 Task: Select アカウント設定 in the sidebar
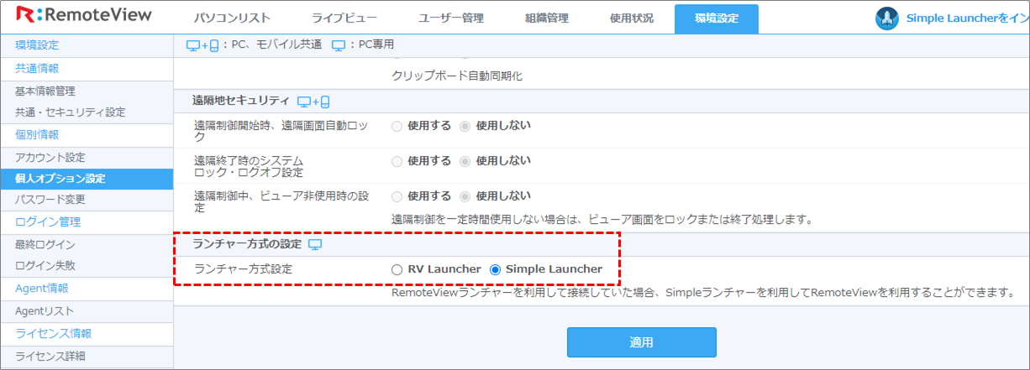[x=50, y=158]
